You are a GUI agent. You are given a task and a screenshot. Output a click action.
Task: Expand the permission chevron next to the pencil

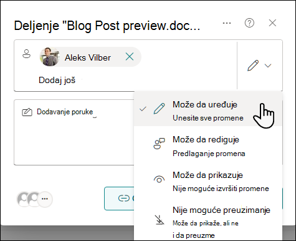[x=268, y=66]
